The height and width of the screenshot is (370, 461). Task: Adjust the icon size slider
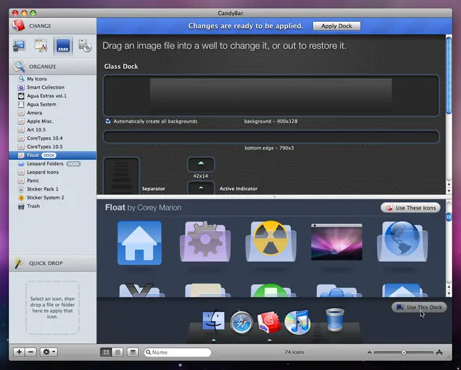click(404, 352)
